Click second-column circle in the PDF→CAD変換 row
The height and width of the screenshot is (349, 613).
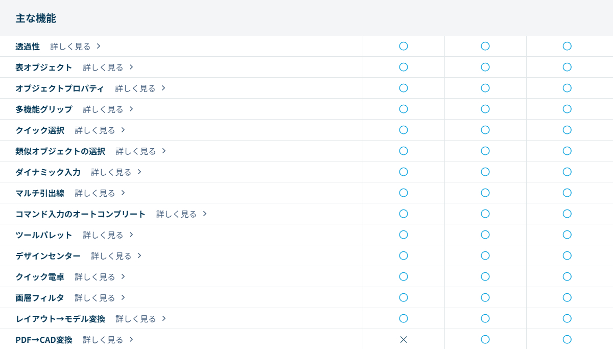tap(485, 339)
